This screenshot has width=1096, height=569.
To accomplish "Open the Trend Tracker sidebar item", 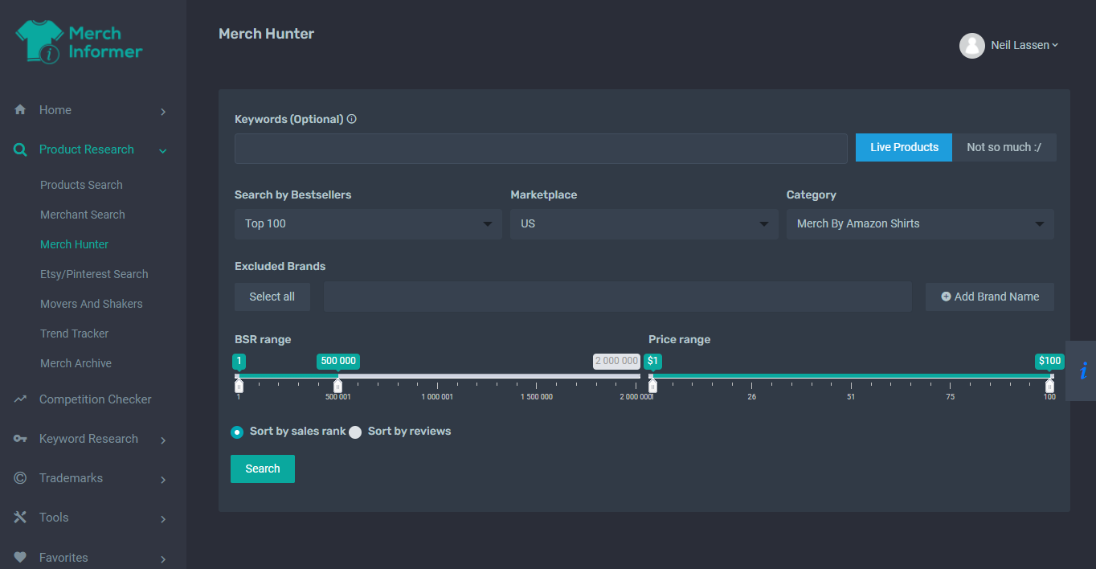I will tap(75, 334).
